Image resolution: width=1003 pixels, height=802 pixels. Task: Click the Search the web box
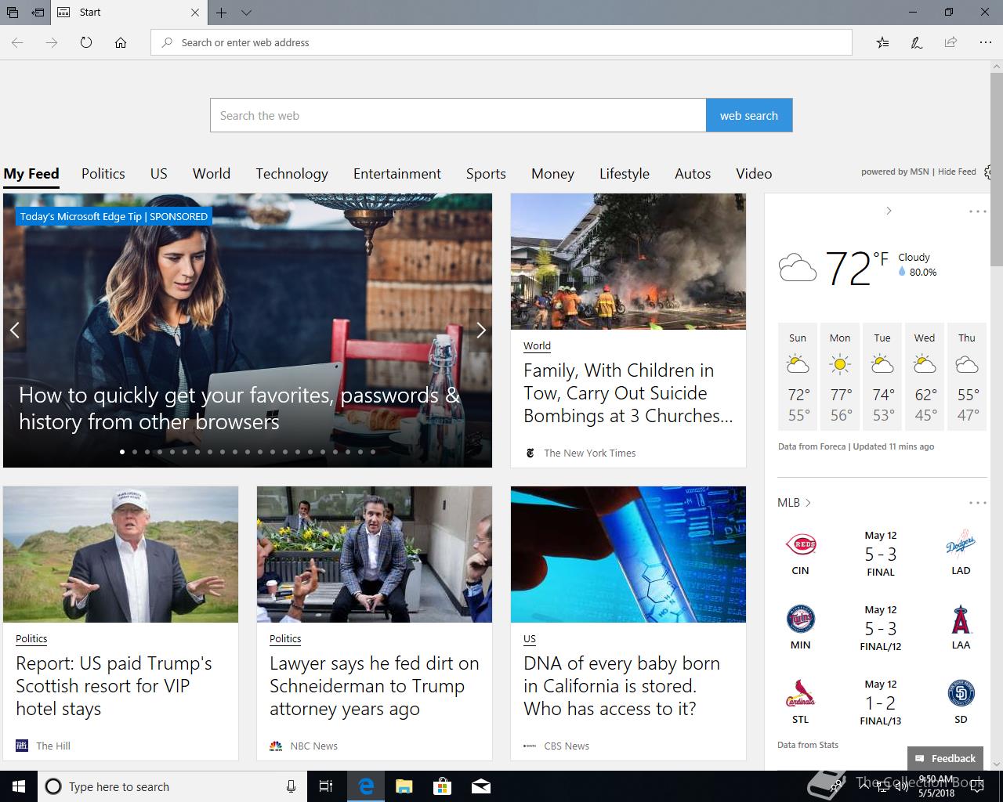pyautogui.click(x=458, y=115)
